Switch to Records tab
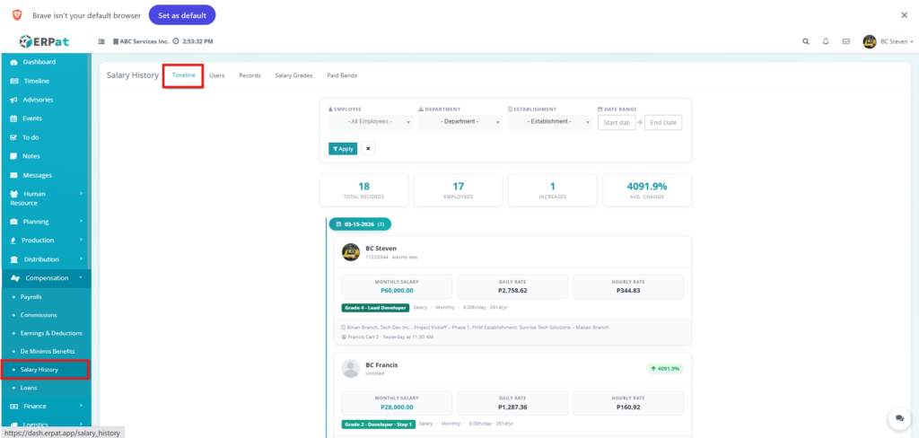 coord(249,75)
